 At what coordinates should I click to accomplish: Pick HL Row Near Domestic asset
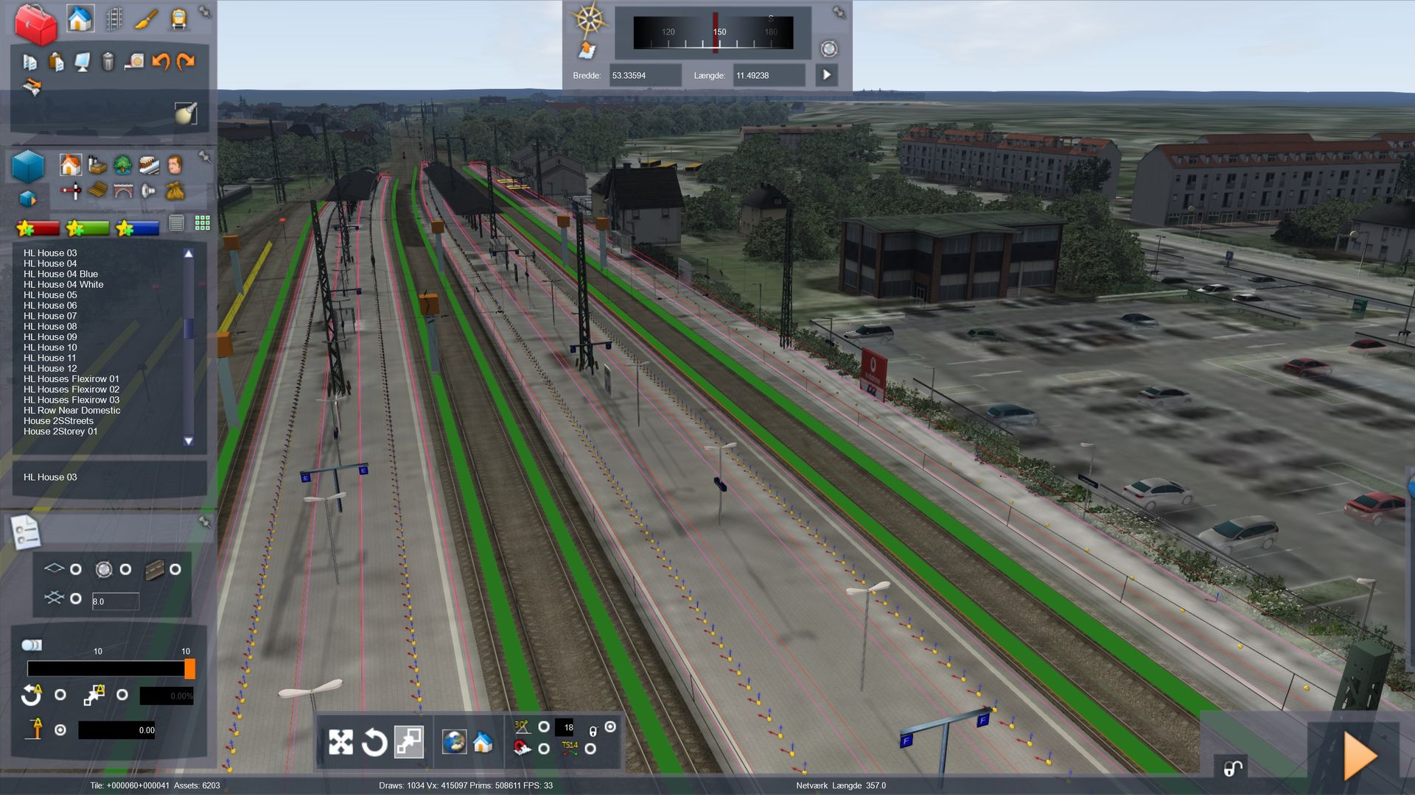coord(71,411)
